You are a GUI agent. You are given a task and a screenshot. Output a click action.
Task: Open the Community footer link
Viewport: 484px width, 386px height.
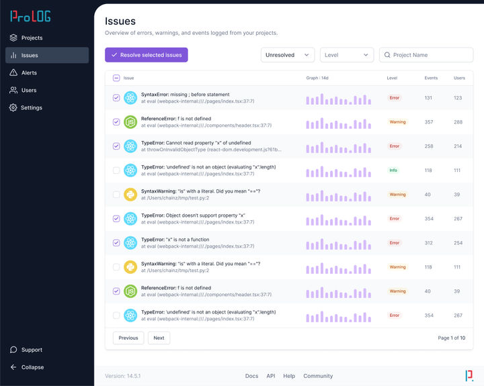coord(318,376)
